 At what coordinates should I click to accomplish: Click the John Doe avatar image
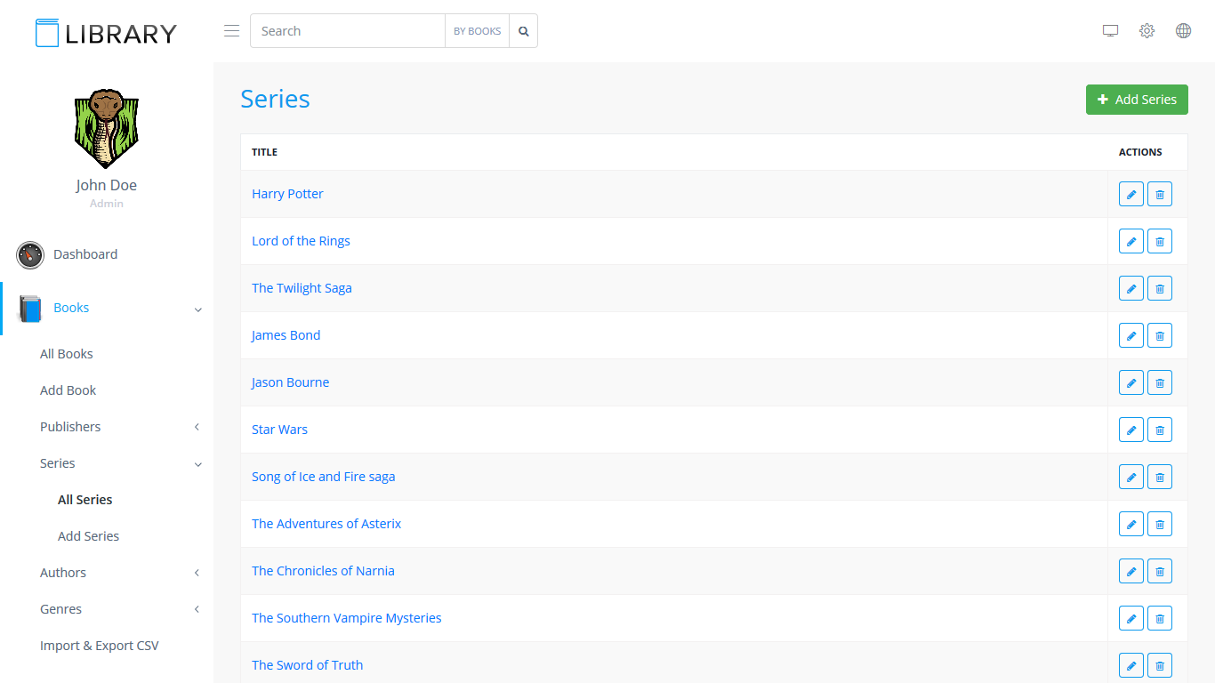click(106, 129)
